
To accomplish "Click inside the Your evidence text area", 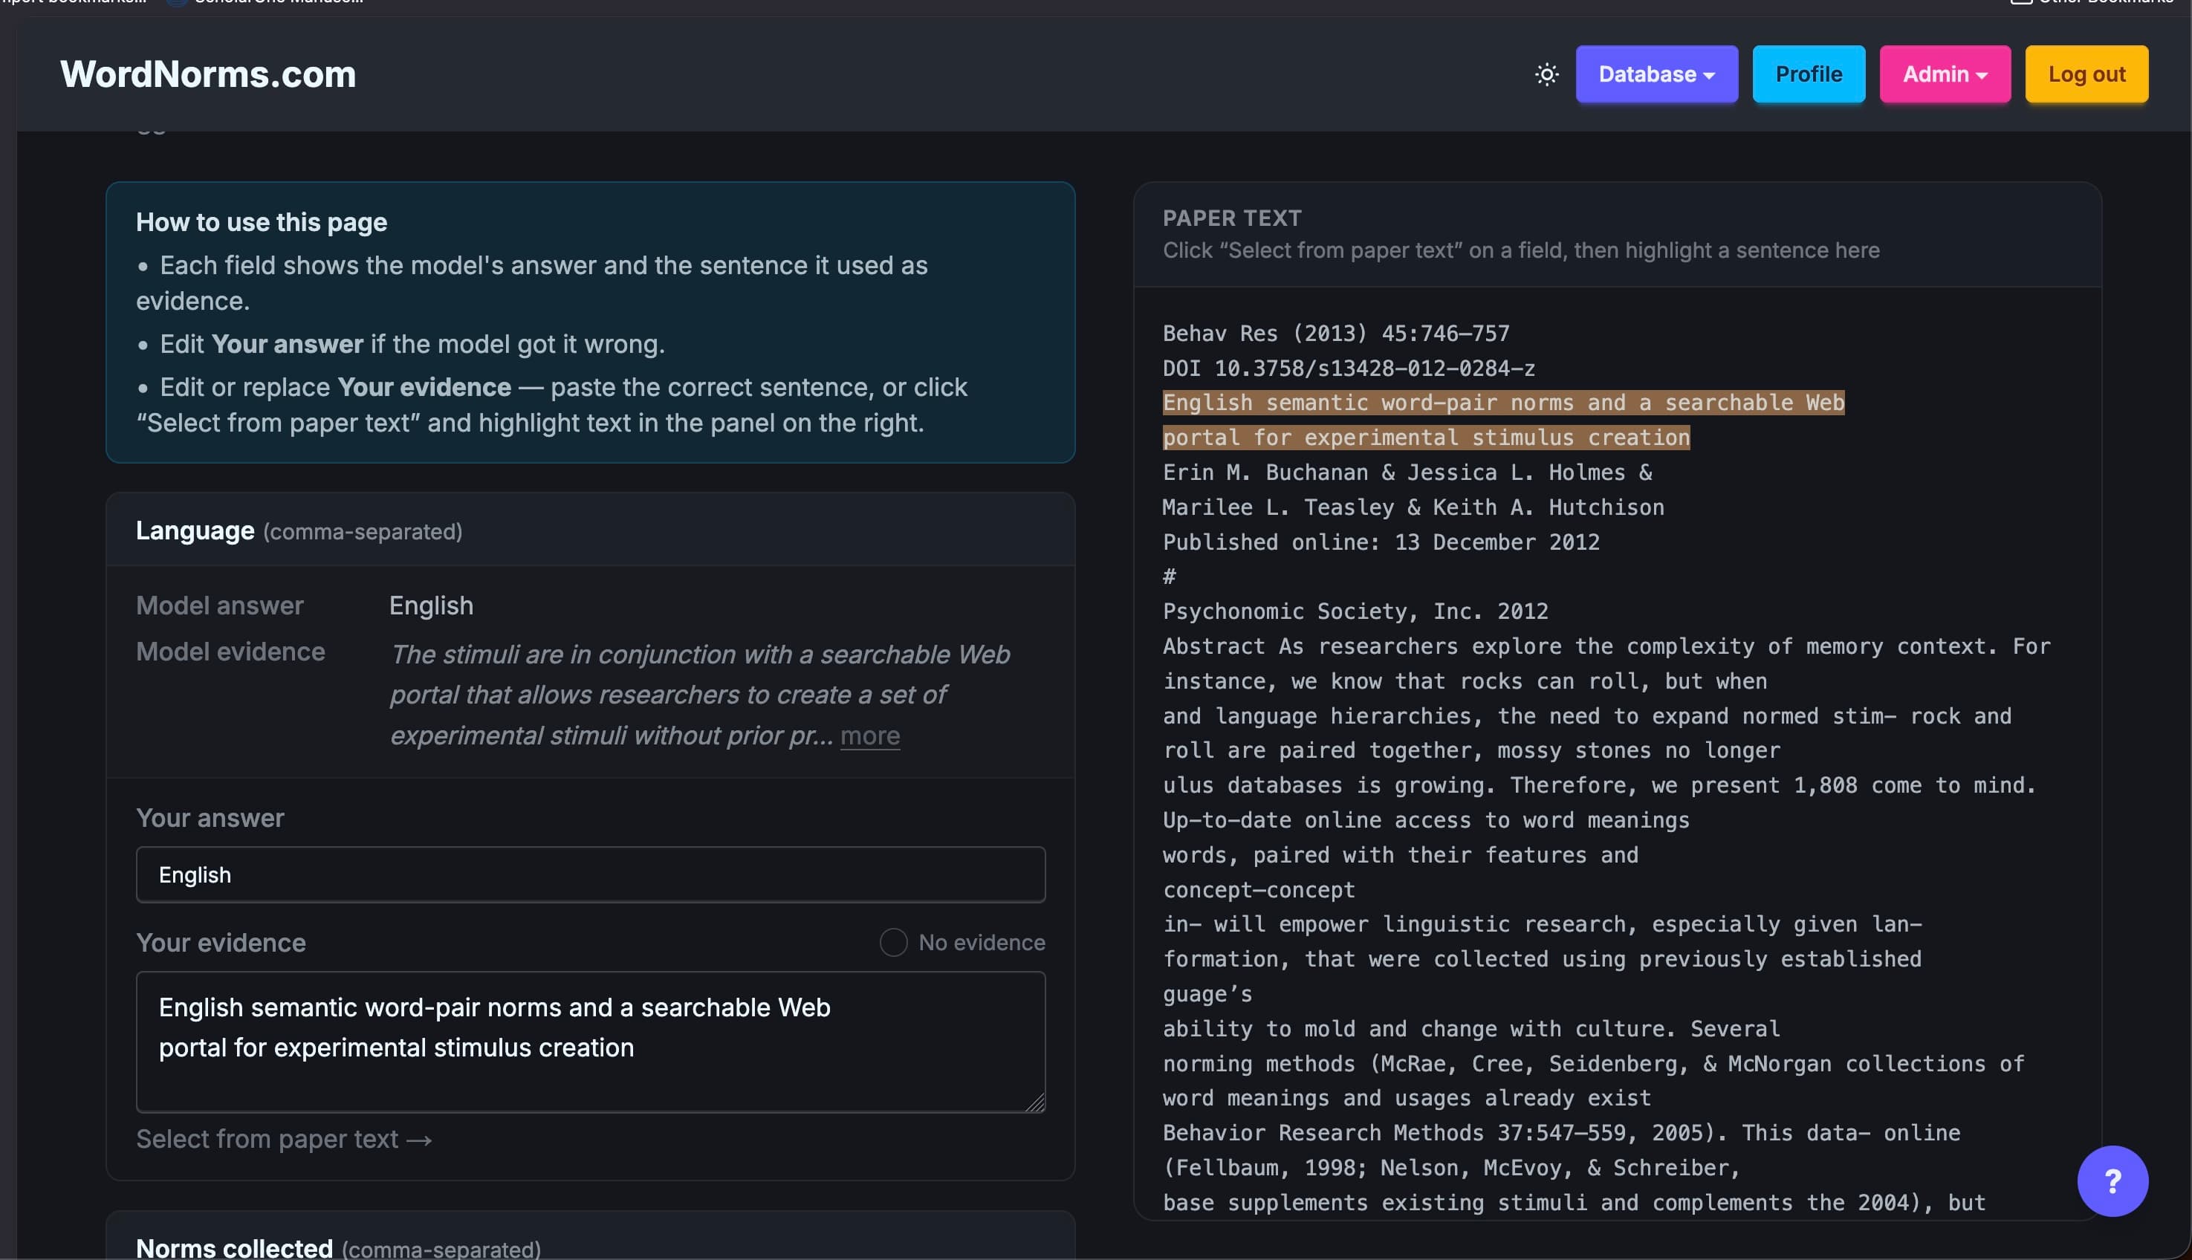I will click(590, 1042).
